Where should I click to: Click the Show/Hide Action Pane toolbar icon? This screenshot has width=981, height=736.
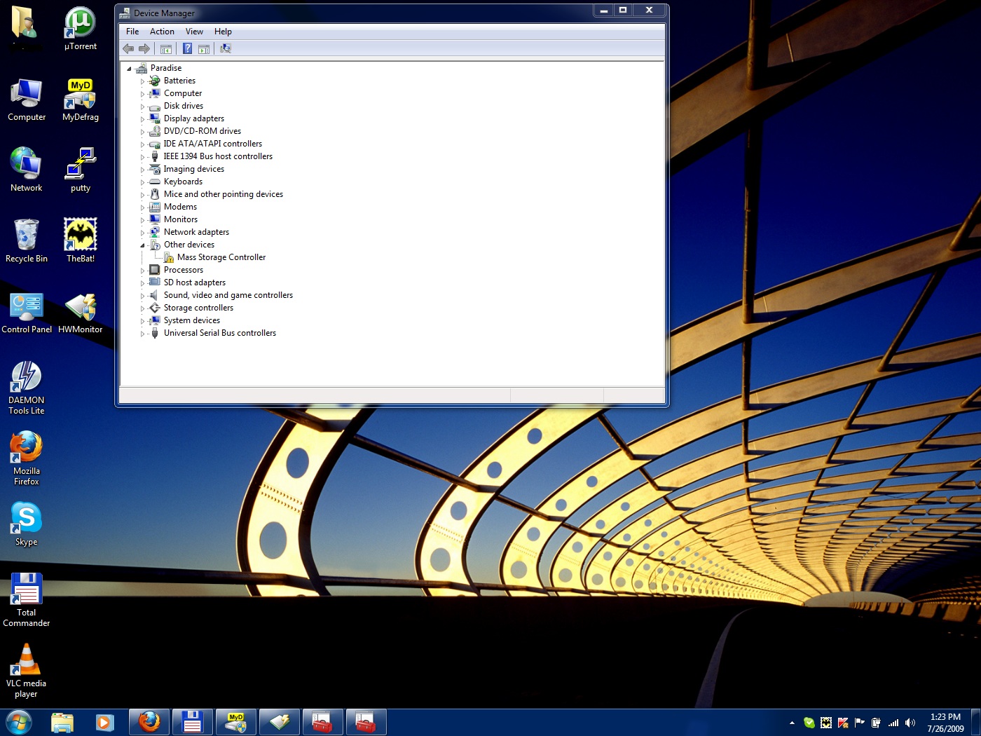[x=204, y=48]
